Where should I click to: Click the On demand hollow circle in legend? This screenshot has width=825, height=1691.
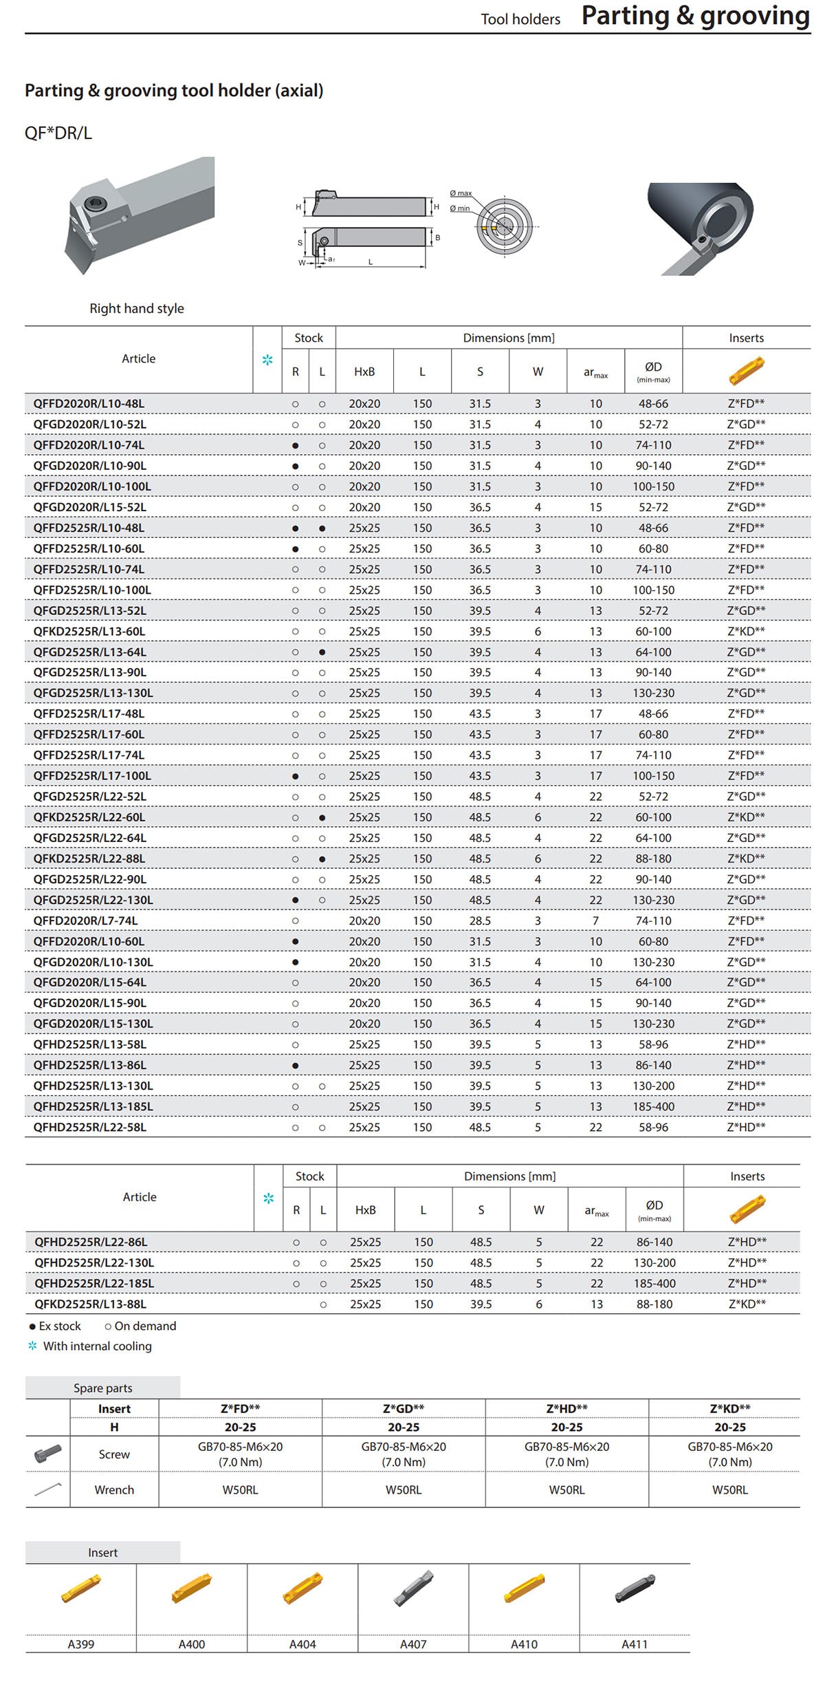[108, 1326]
